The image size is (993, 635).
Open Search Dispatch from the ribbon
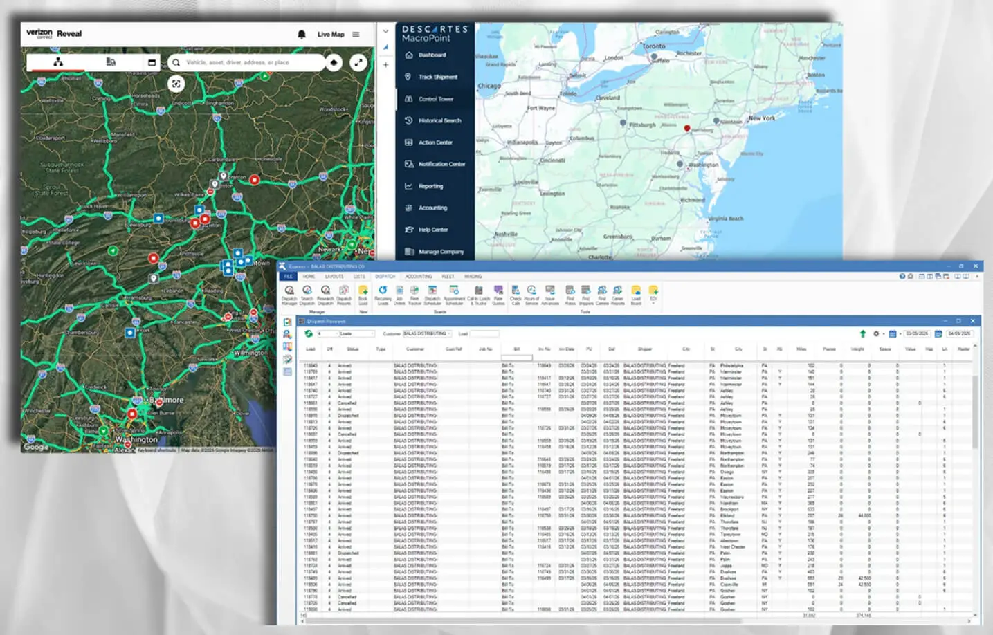click(x=307, y=295)
